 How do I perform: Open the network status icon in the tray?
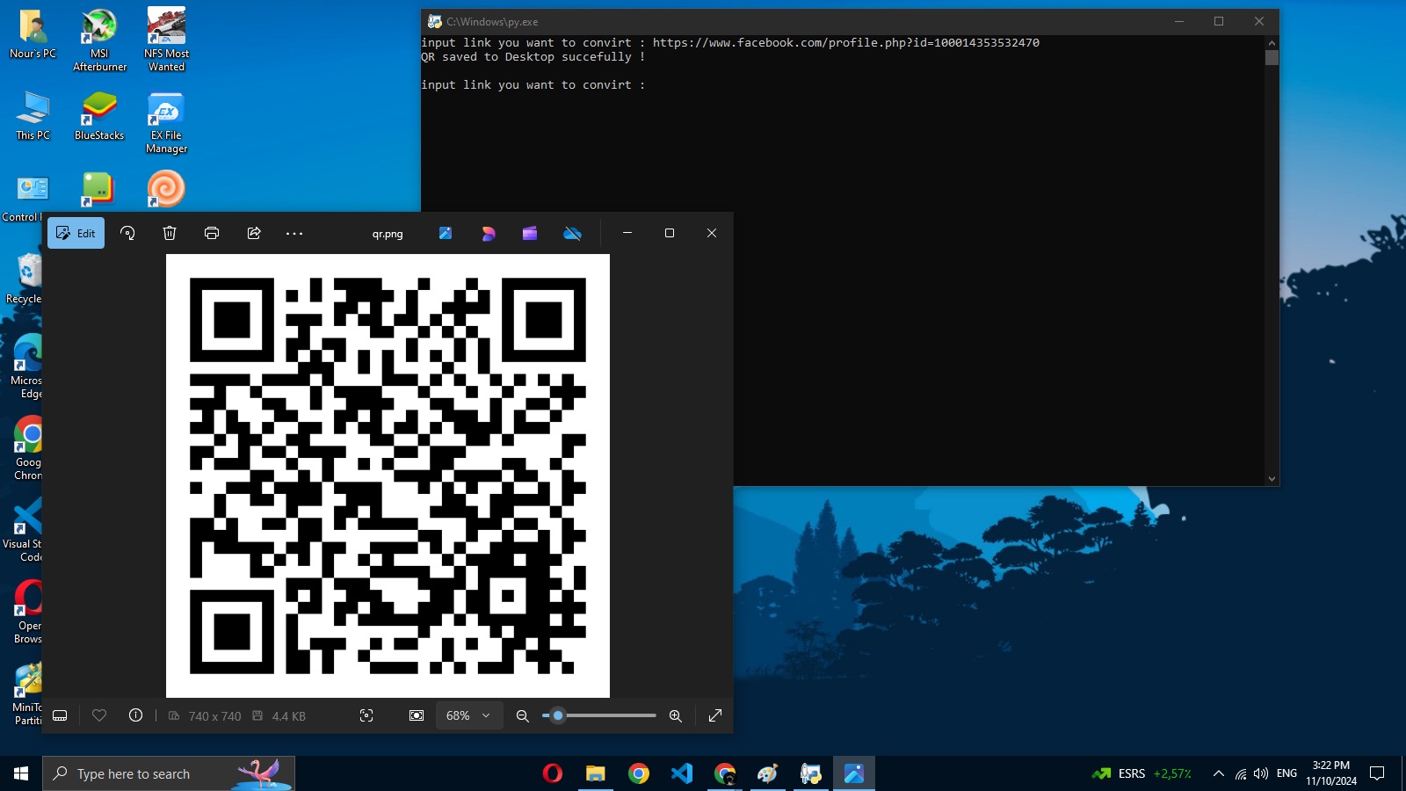pos(1241,773)
